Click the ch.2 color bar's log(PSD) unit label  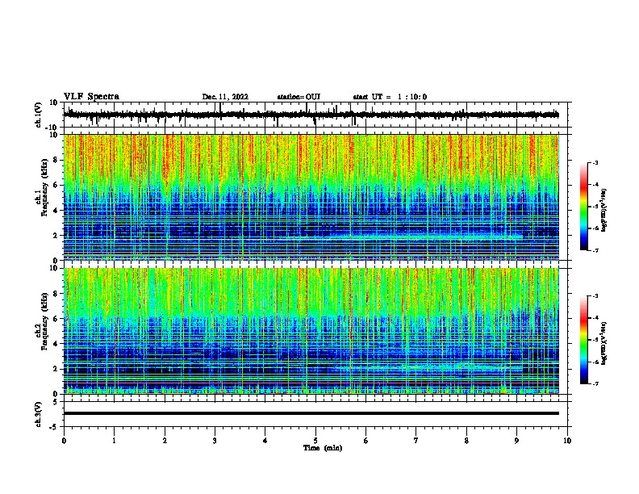click(x=604, y=344)
